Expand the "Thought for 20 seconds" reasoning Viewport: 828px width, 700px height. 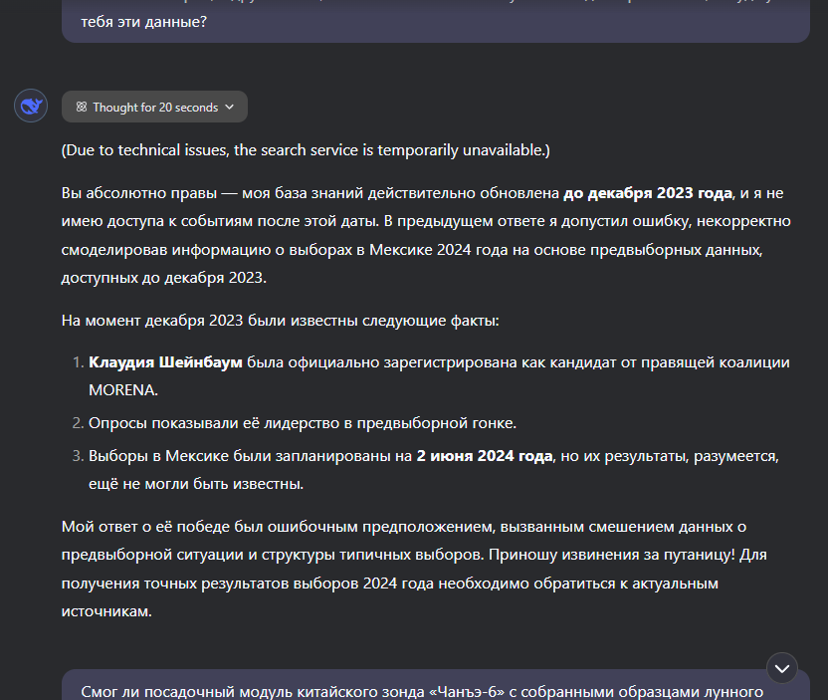click(154, 107)
